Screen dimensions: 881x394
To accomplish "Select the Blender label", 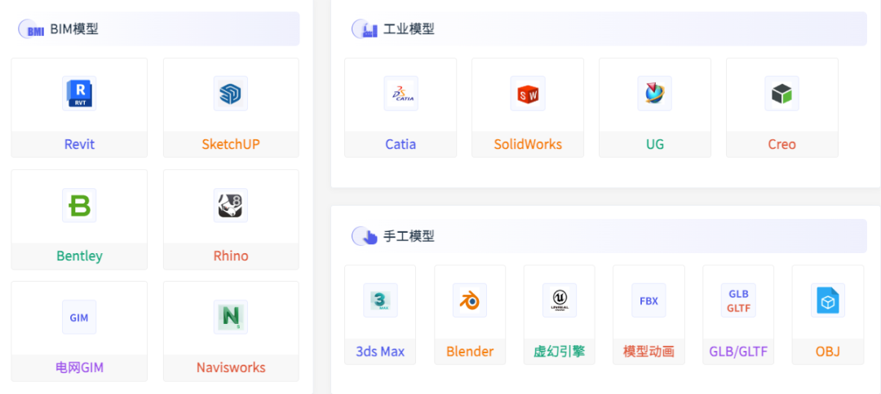I will [x=470, y=352].
